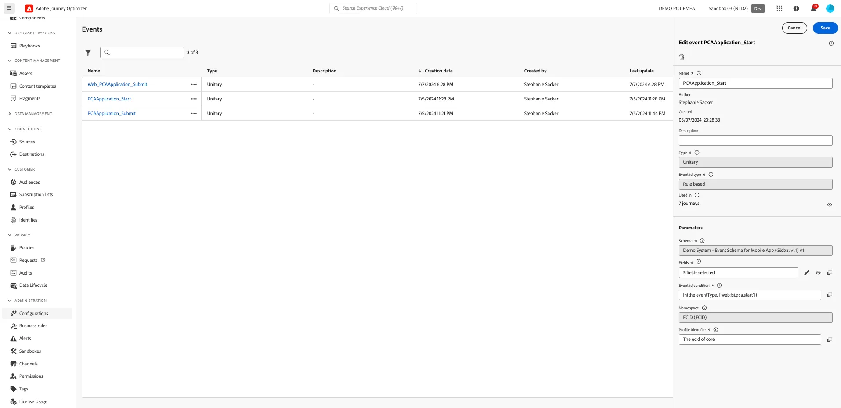Open more actions for PCAApplication_Start row
841x408 pixels.
point(194,99)
